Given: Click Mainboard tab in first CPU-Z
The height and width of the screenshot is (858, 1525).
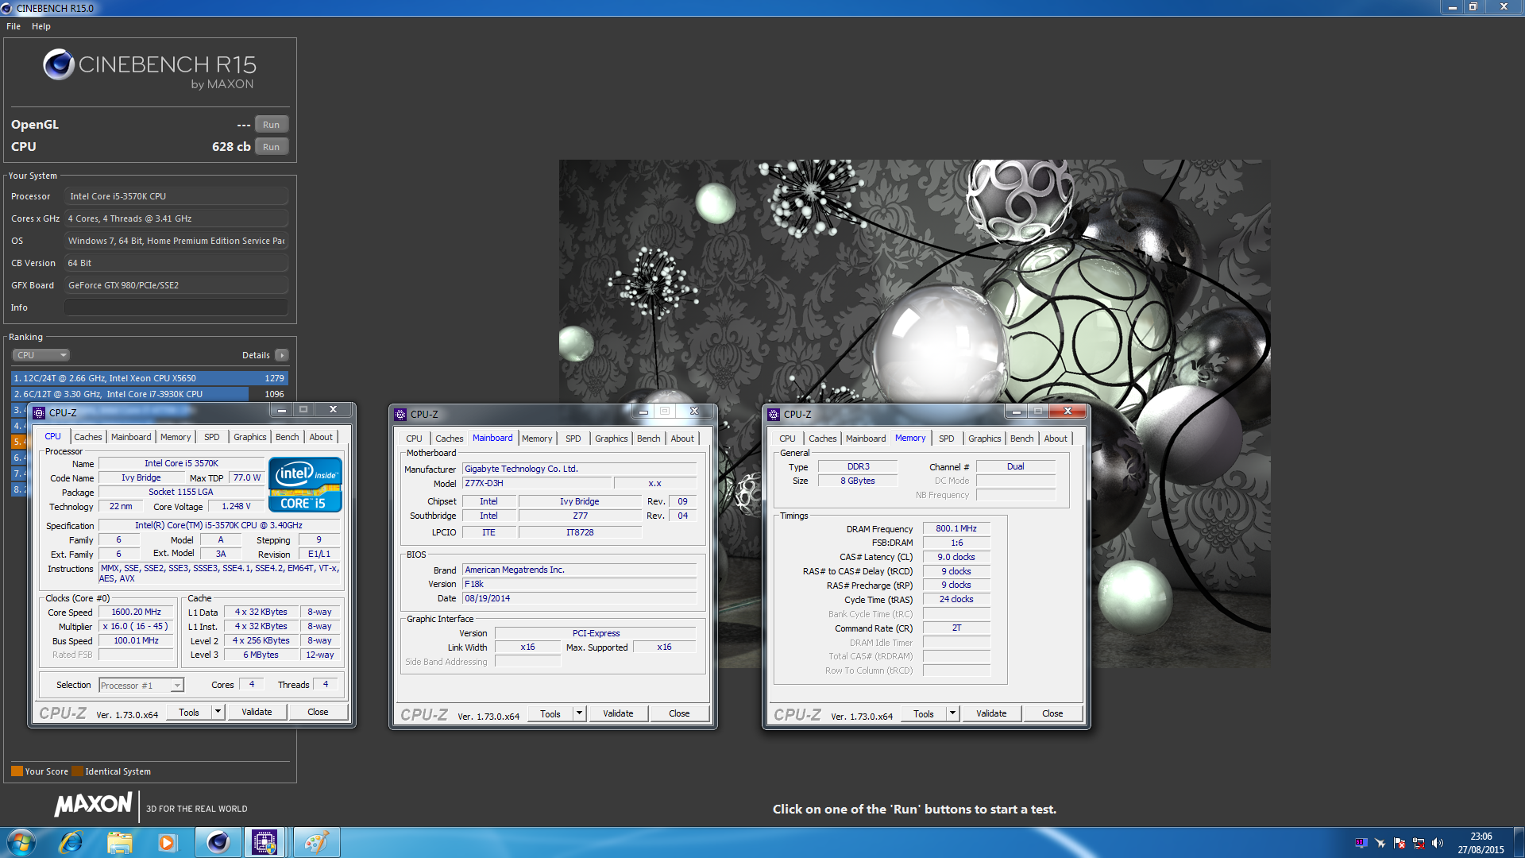Looking at the screenshot, I should pyautogui.click(x=131, y=437).
